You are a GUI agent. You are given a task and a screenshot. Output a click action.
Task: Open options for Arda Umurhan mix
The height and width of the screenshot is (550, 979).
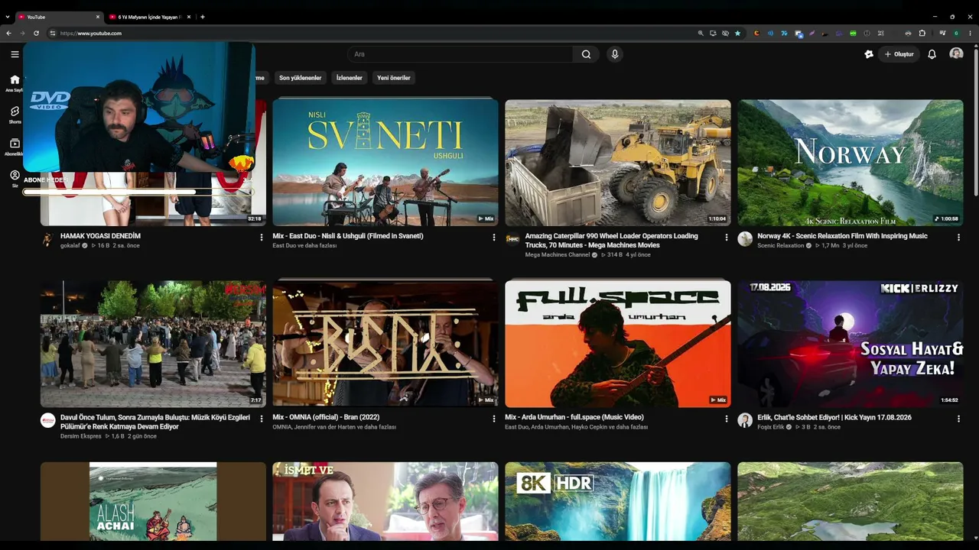click(x=727, y=419)
